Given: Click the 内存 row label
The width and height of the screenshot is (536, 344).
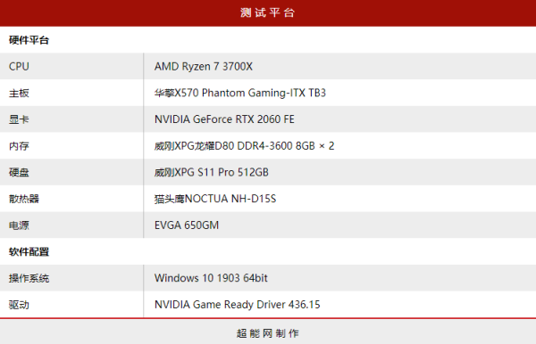Looking at the screenshot, I should [19, 146].
